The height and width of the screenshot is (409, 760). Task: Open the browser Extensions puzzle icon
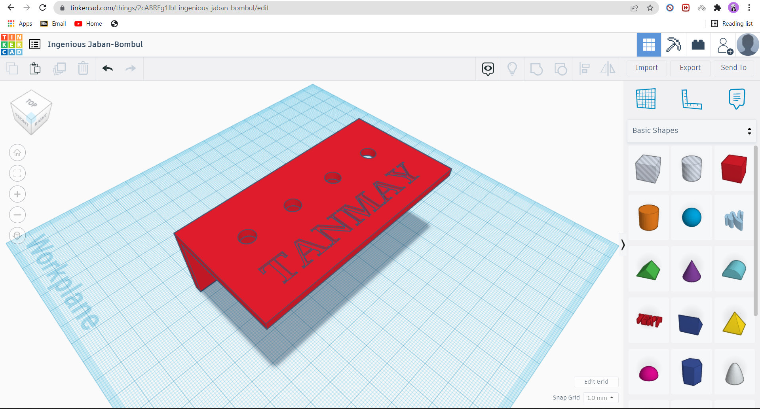pyautogui.click(x=717, y=8)
